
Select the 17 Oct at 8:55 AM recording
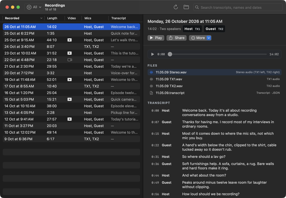71,86
